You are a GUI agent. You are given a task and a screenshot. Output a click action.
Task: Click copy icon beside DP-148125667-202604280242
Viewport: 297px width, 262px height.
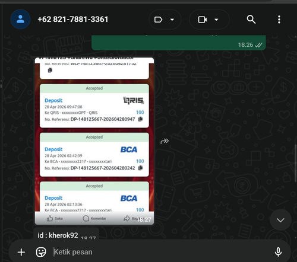pos(140,168)
